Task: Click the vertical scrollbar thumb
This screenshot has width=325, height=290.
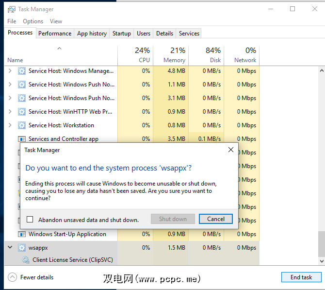Action: tap(322, 244)
